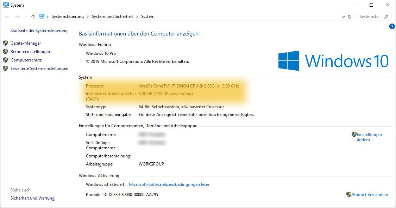
Task: Open the Geräte-Manager link
Action: tap(26, 43)
